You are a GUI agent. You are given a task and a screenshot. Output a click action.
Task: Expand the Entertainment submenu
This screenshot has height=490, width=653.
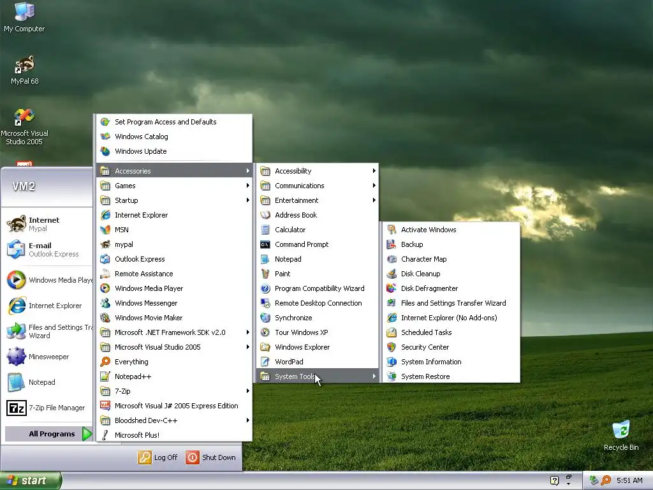tap(318, 200)
